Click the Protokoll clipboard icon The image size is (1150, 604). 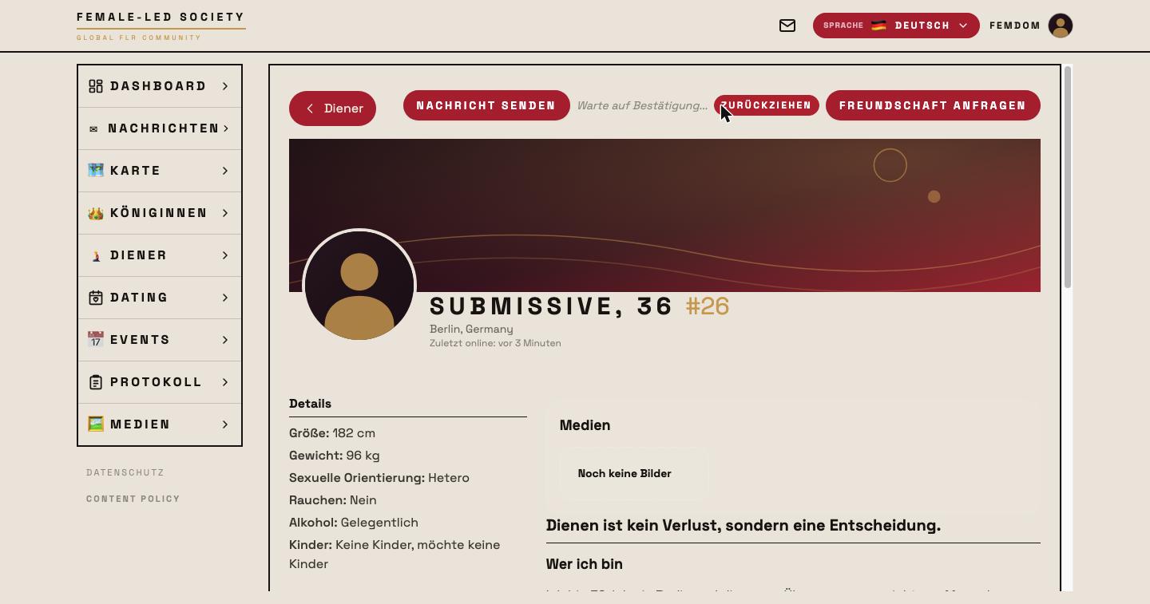pos(96,382)
